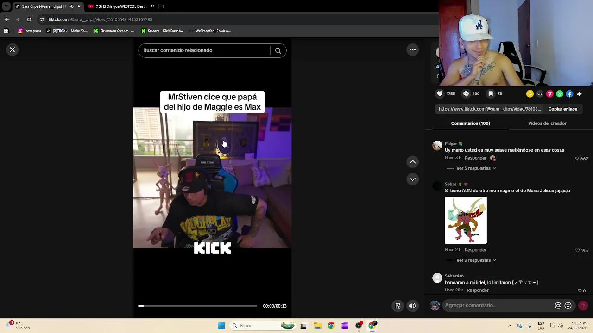
Task: Switch to 'Comentarios (100)' tab
Action: pos(470,123)
